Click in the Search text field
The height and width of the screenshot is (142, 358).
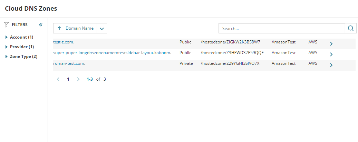[282, 28]
